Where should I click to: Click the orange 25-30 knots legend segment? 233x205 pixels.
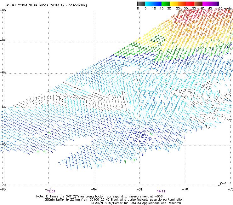tap(182, 4)
